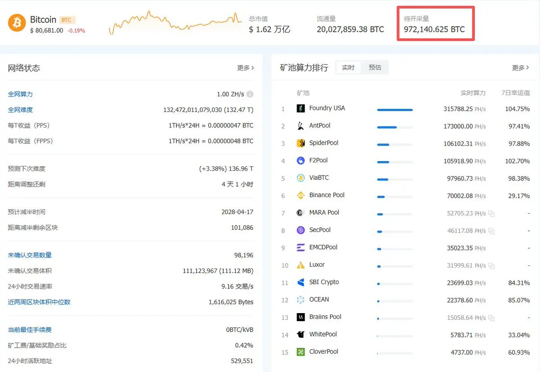Image resolution: width=540 pixels, height=372 pixels.
Task: Click the Luxor logo icon
Action: coord(301,265)
